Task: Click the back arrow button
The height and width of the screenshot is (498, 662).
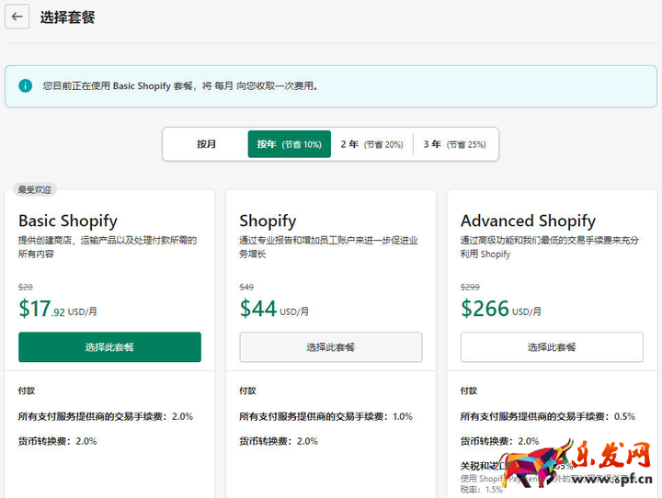Action: point(17,17)
